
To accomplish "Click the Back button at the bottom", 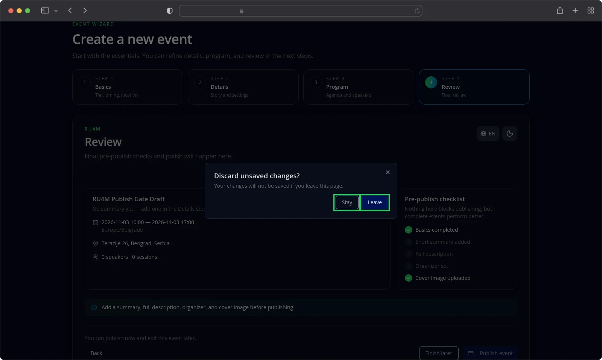I will tap(96, 353).
